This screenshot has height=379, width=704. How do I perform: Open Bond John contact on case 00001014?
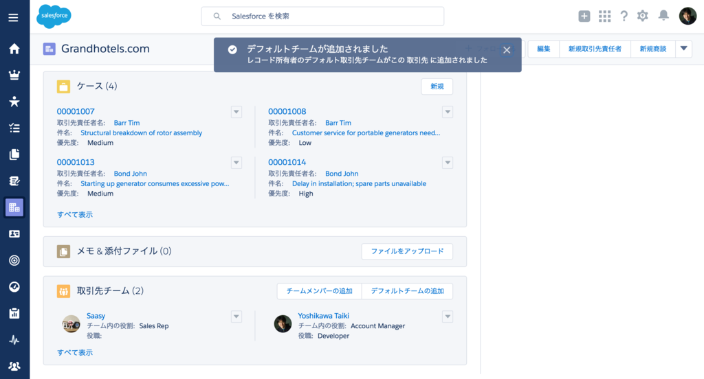[342, 174]
